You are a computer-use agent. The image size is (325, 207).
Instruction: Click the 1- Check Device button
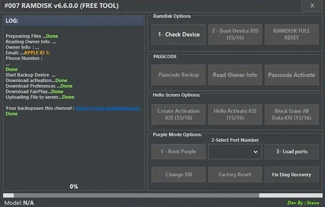[x=179, y=34]
